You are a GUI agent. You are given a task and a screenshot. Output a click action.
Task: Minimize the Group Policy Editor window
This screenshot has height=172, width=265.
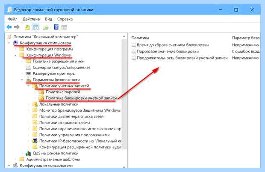point(221,10)
